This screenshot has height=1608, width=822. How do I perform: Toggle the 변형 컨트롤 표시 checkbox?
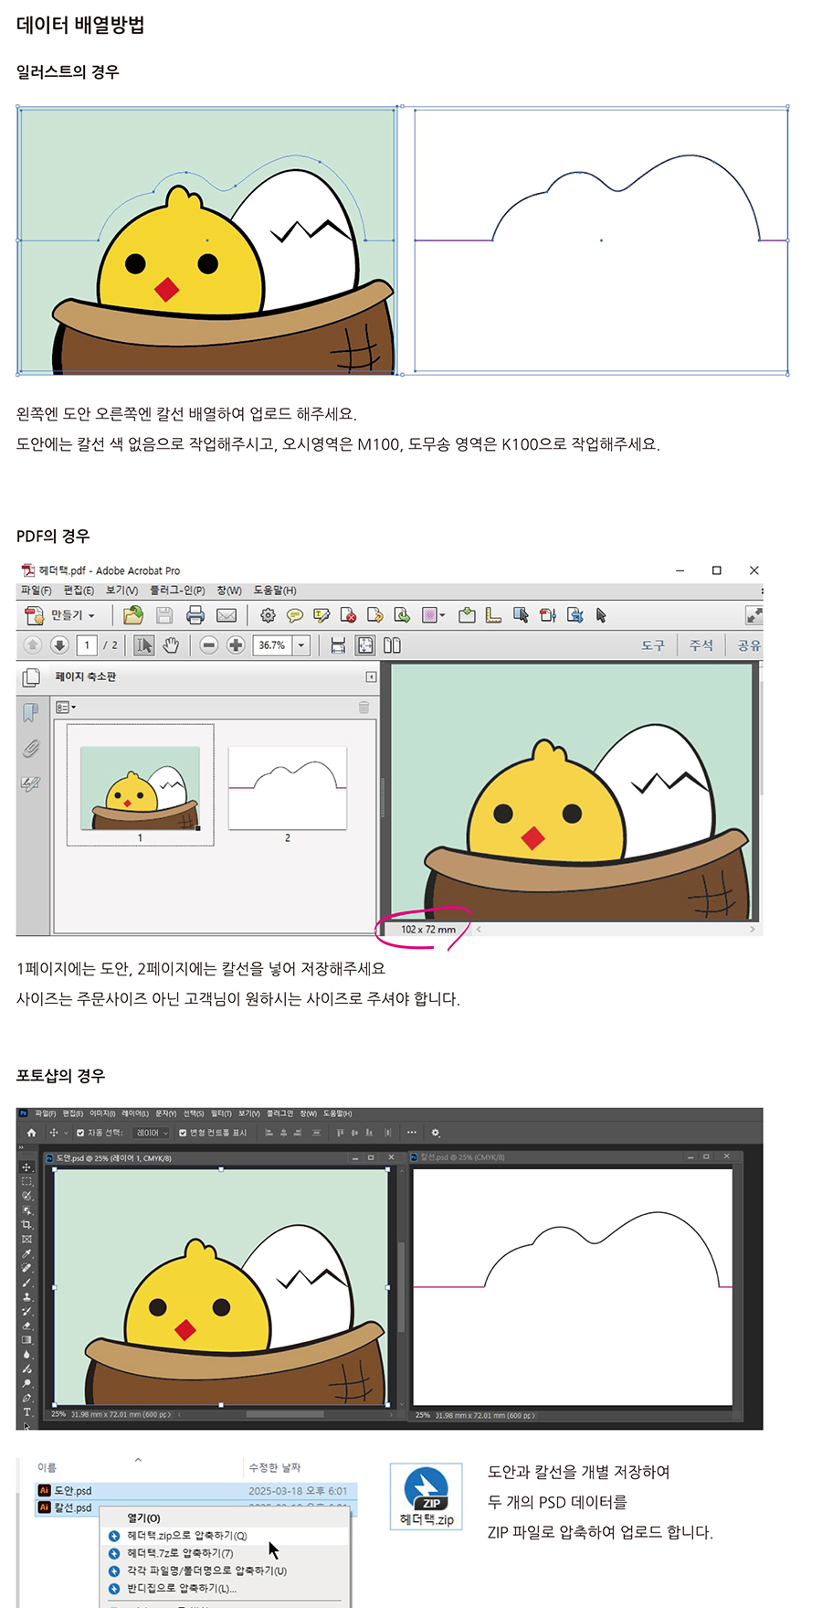[183, 1133]
